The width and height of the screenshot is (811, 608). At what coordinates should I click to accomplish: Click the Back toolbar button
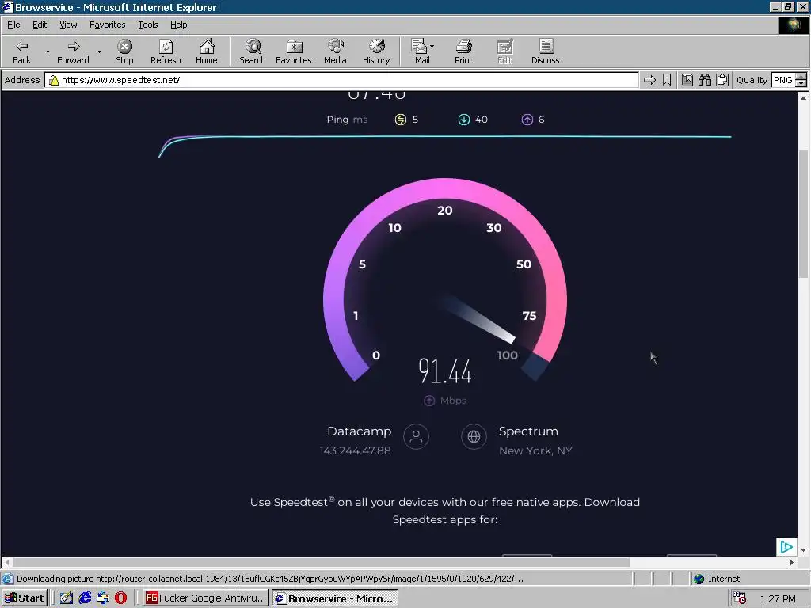21,51
